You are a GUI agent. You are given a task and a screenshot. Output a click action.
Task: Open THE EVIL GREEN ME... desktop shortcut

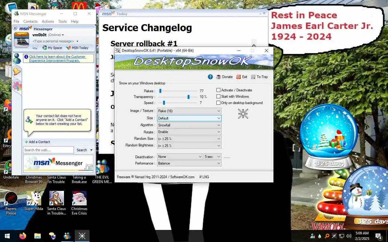(102, 172)
